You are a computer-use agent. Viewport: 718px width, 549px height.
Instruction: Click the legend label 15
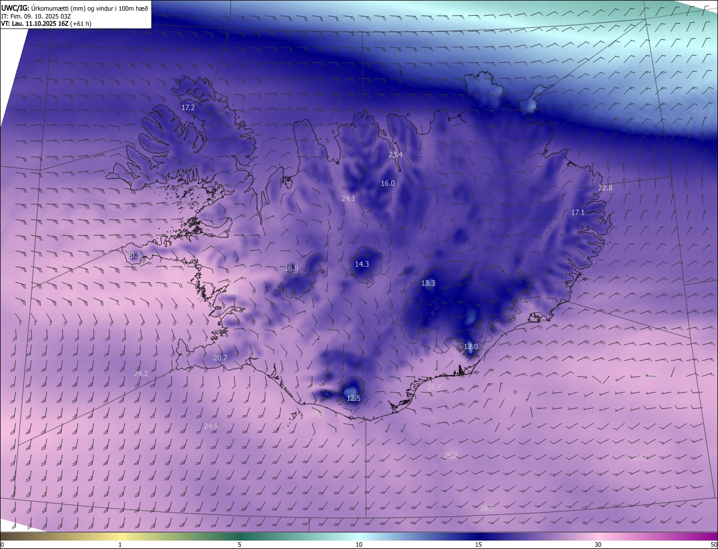click(x=478, y=545)
